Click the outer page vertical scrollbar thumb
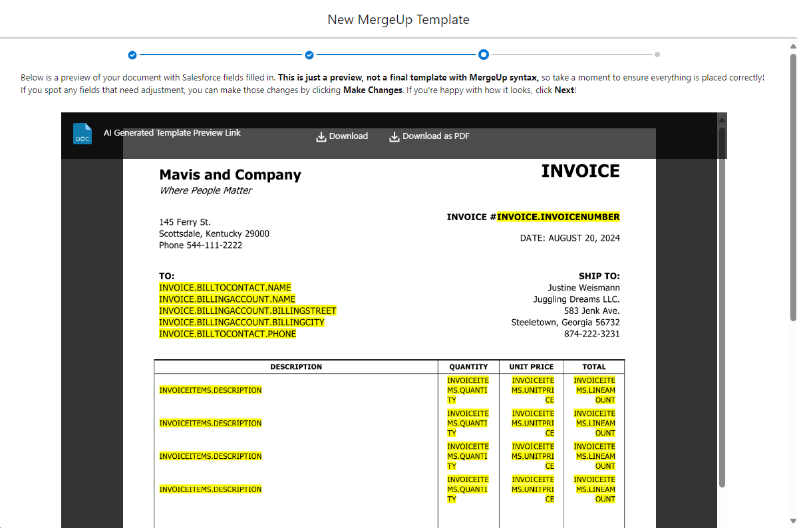797x528 pixels. click(793, 187)
